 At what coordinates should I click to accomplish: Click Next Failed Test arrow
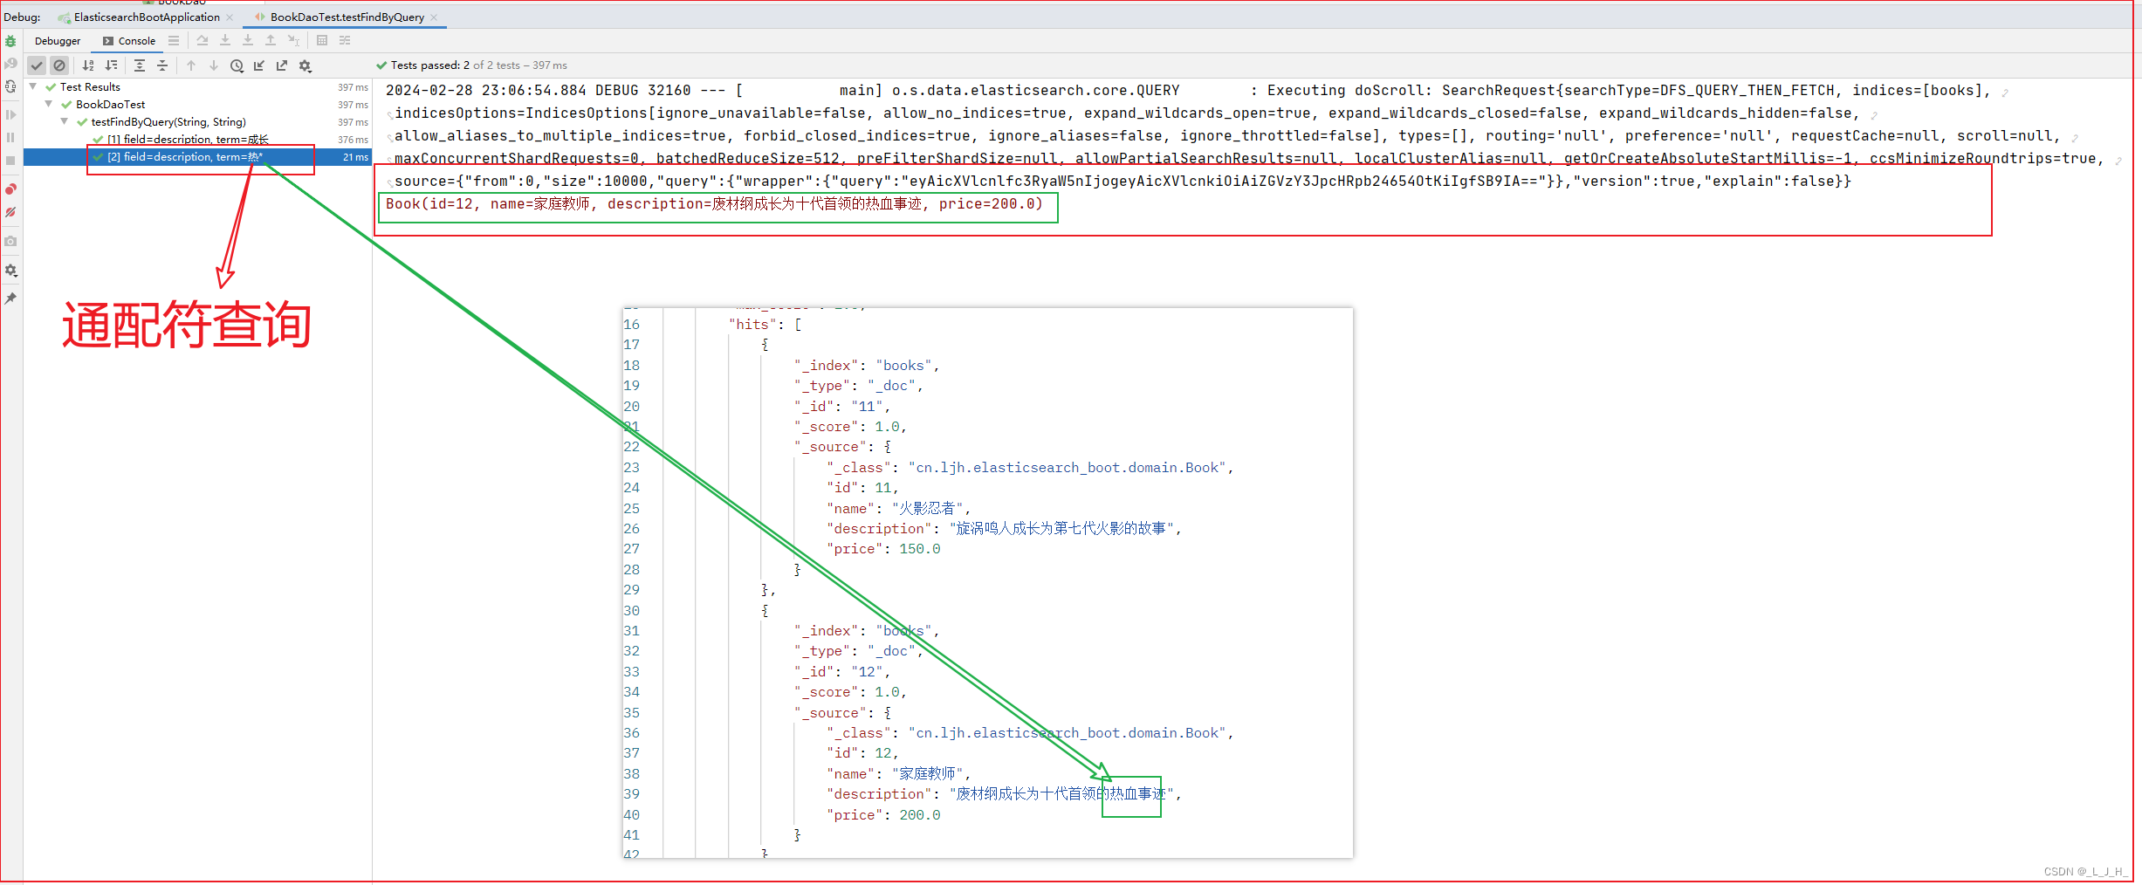point(214,65)
